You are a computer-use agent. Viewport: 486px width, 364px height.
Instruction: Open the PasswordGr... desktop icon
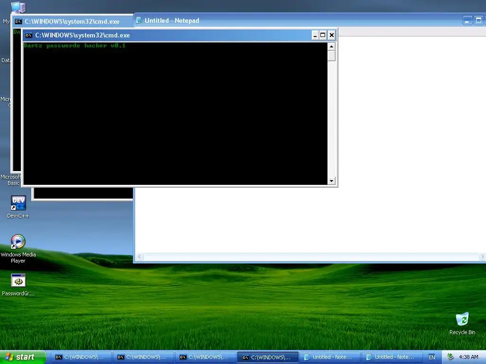click(18, 285)
